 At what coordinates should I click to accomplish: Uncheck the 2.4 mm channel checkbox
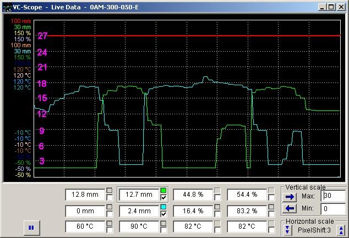point(163,214)
